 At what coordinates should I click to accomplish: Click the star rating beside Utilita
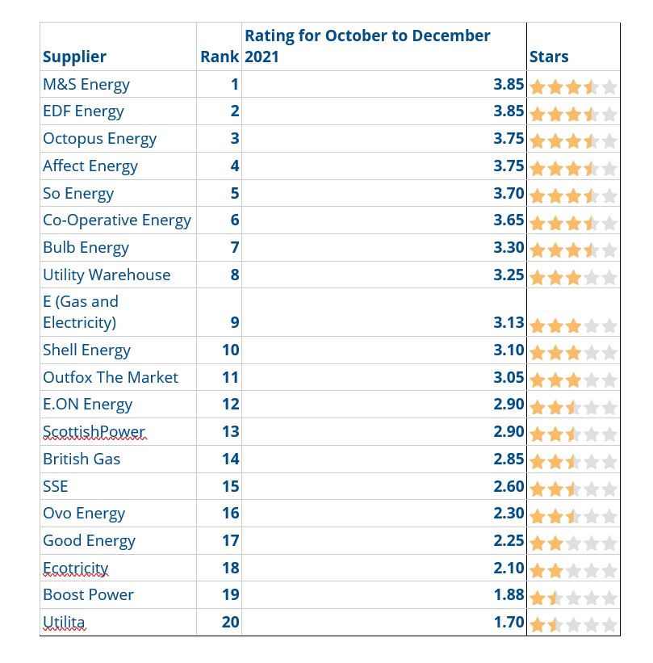[x=573, y=624]
